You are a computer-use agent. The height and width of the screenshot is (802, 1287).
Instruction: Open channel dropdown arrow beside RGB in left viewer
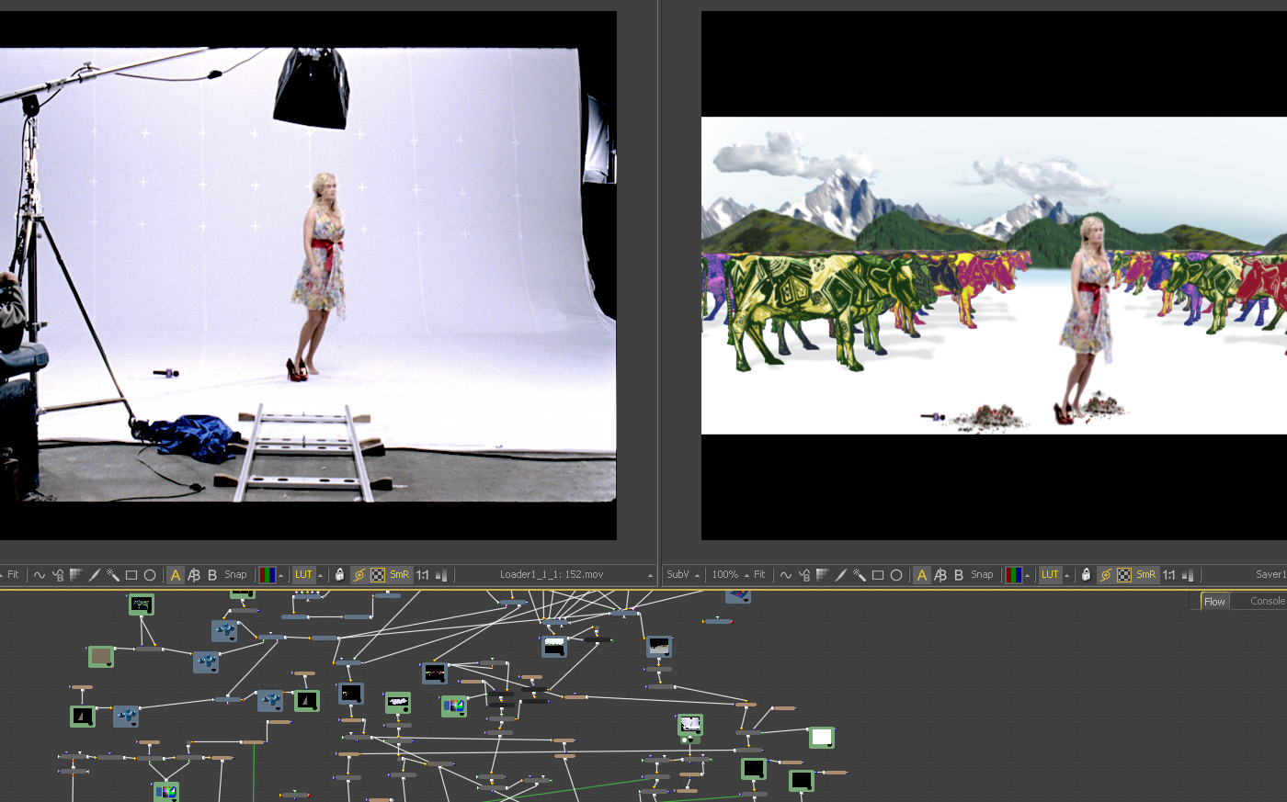[281, 576]
